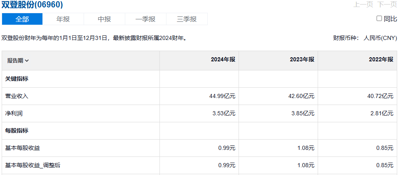The height and width of the screenshot is (175, 398).
Task: Click the 3.85亿元 net profit value
Action: point(303,113)
